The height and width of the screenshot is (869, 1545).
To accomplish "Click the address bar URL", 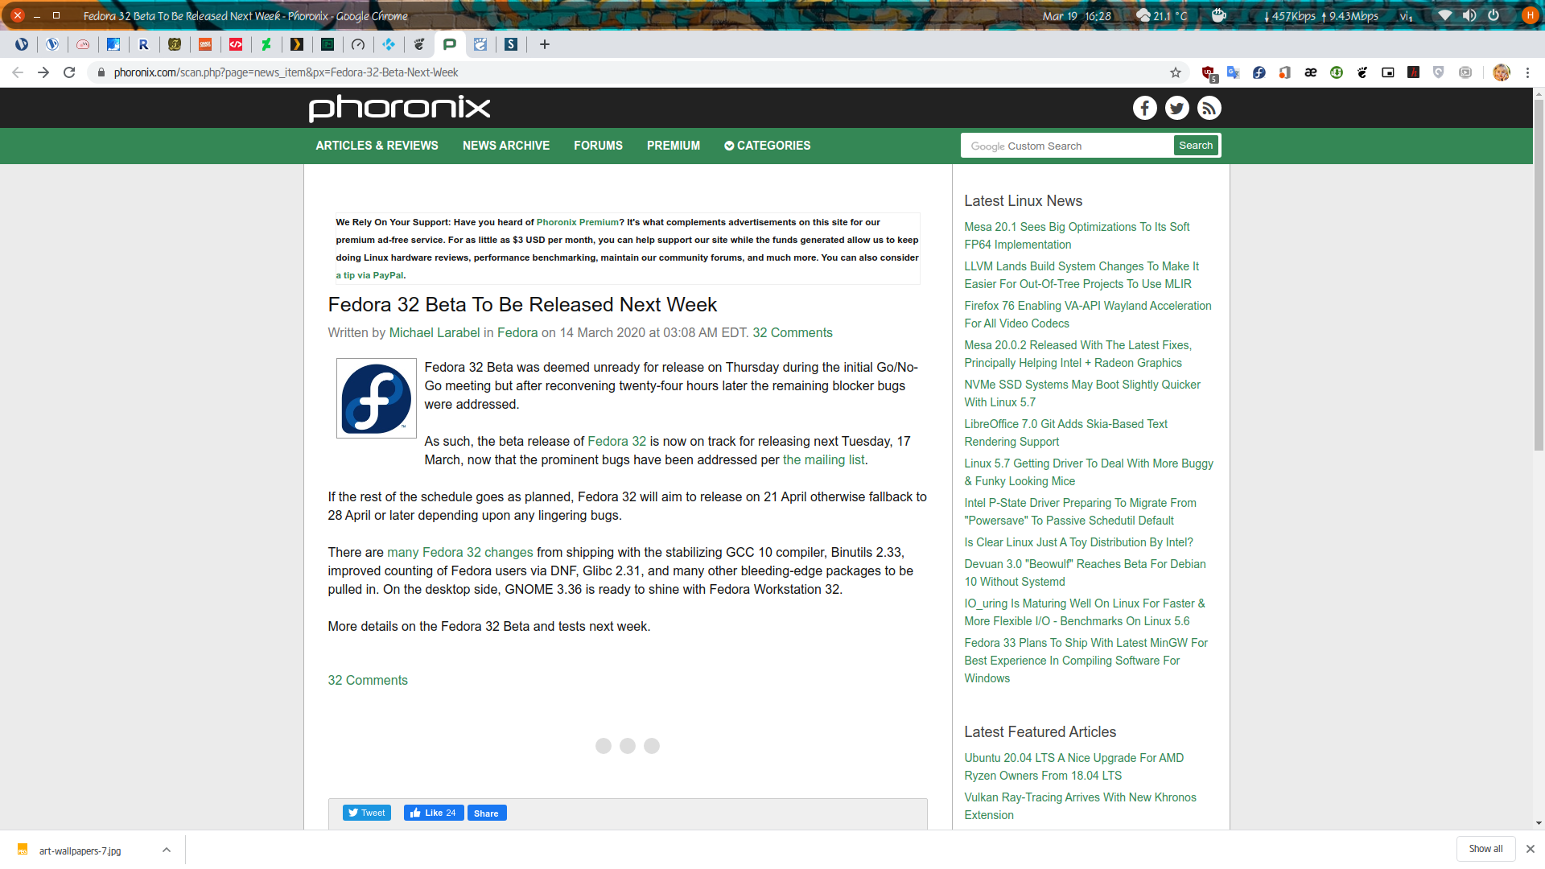I will (286, 72).
